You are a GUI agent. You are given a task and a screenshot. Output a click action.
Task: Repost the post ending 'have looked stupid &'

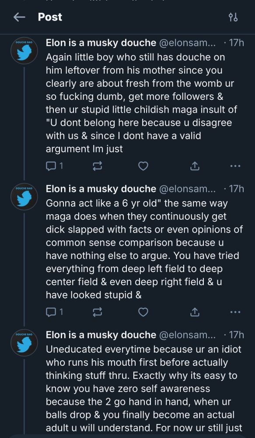[97, 312]
